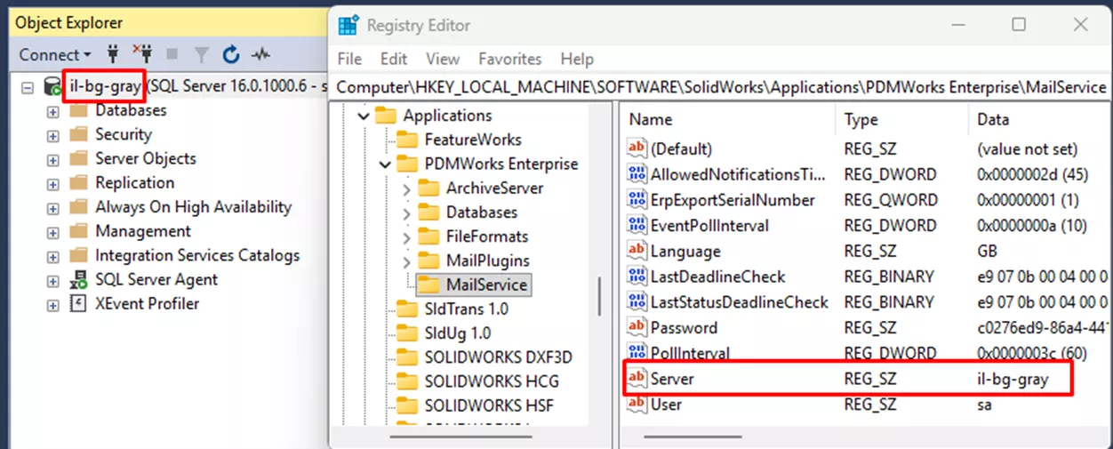The image size is (1113, 449).
Task: Select the SldUg 1.0 registry key
Action: tap(459, 333)
